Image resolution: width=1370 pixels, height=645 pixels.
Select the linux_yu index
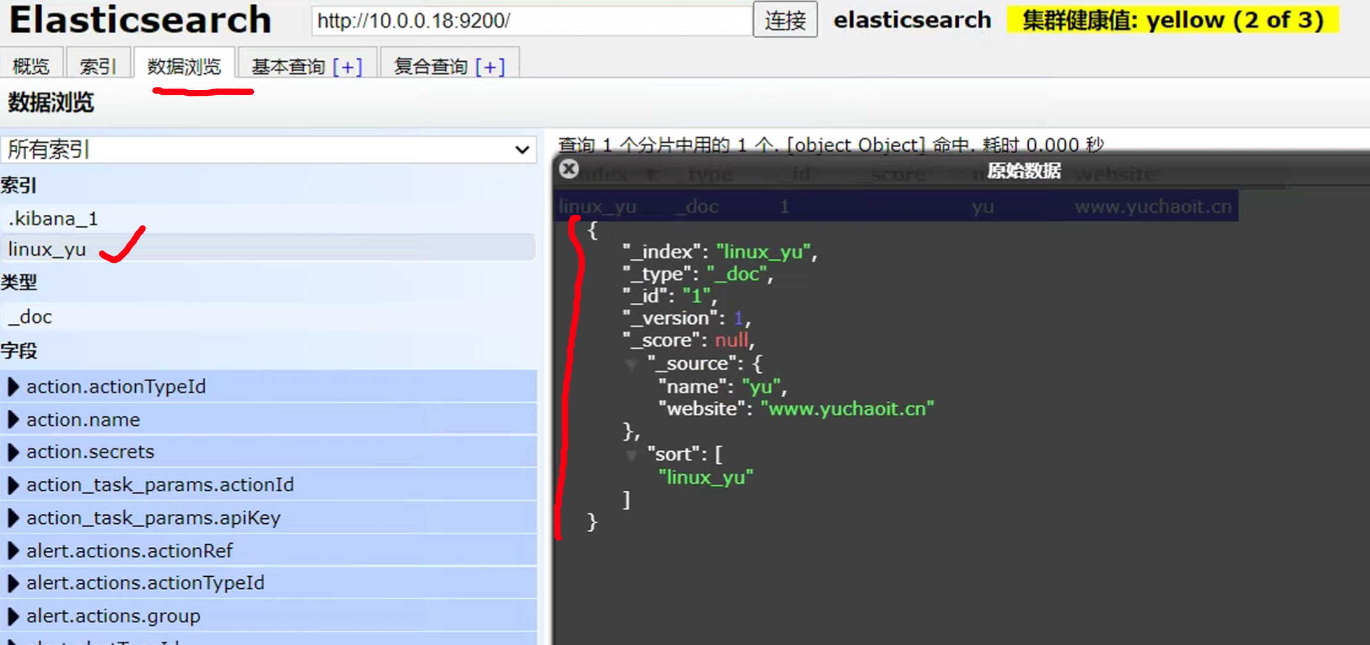point(47,249)
